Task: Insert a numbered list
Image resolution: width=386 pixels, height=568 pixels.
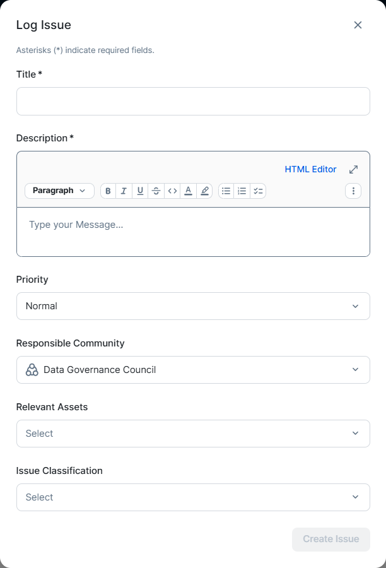Action: tap(242, 191)
